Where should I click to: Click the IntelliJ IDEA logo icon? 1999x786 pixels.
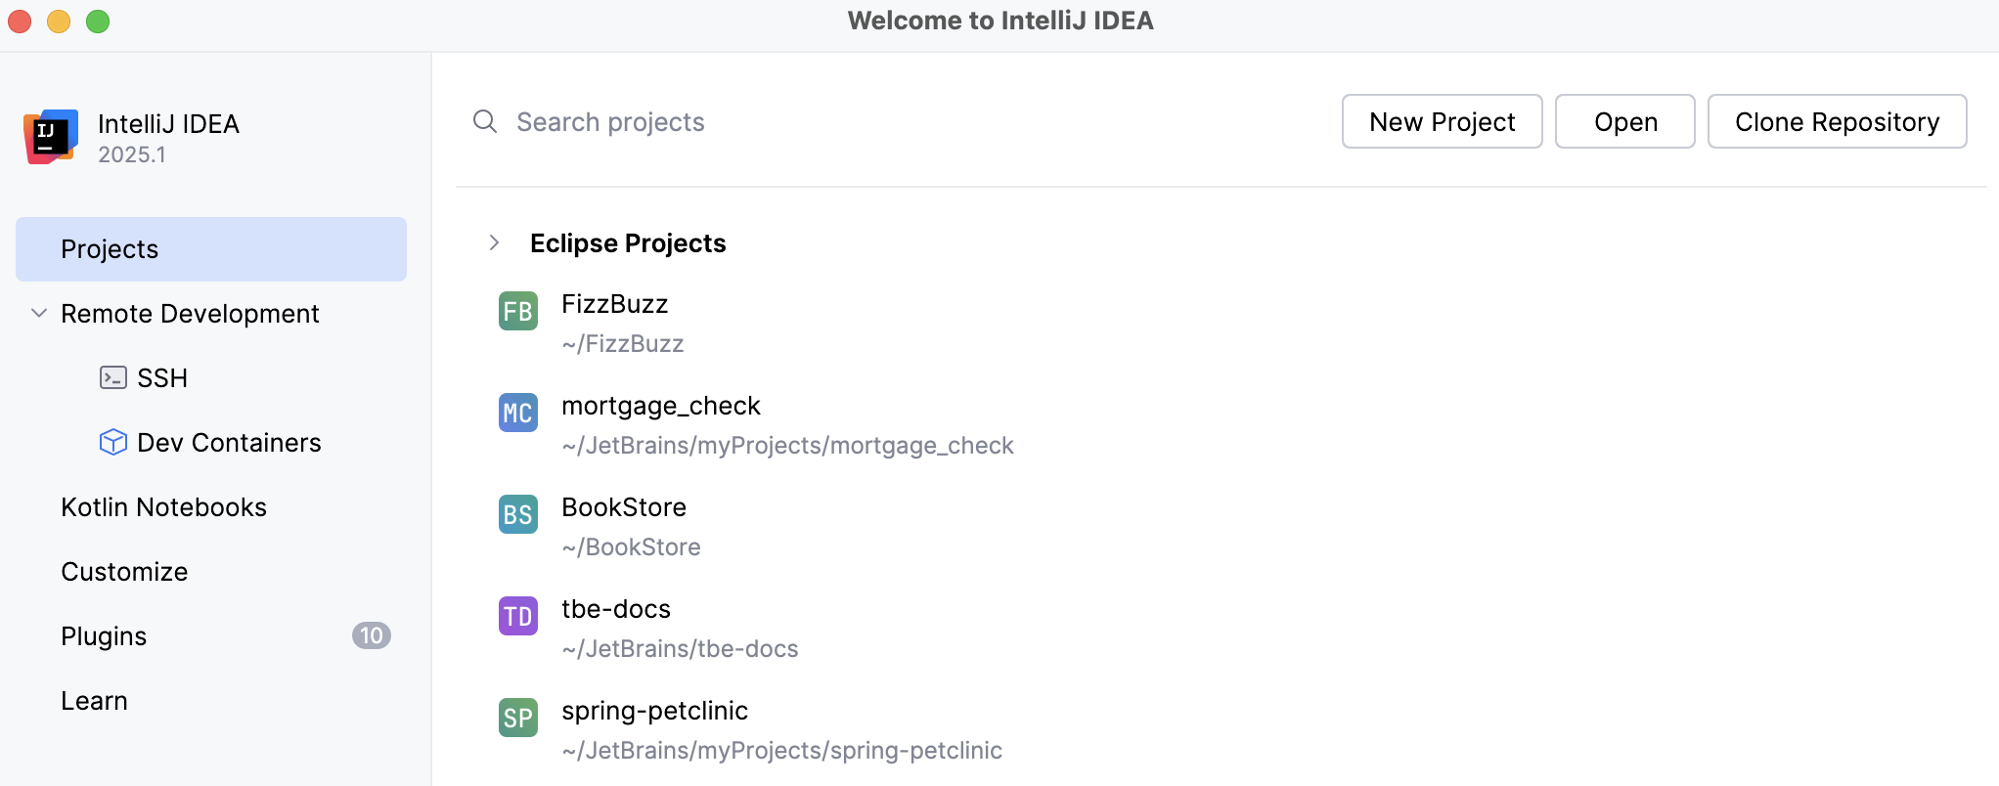click(x=51, y=137)
